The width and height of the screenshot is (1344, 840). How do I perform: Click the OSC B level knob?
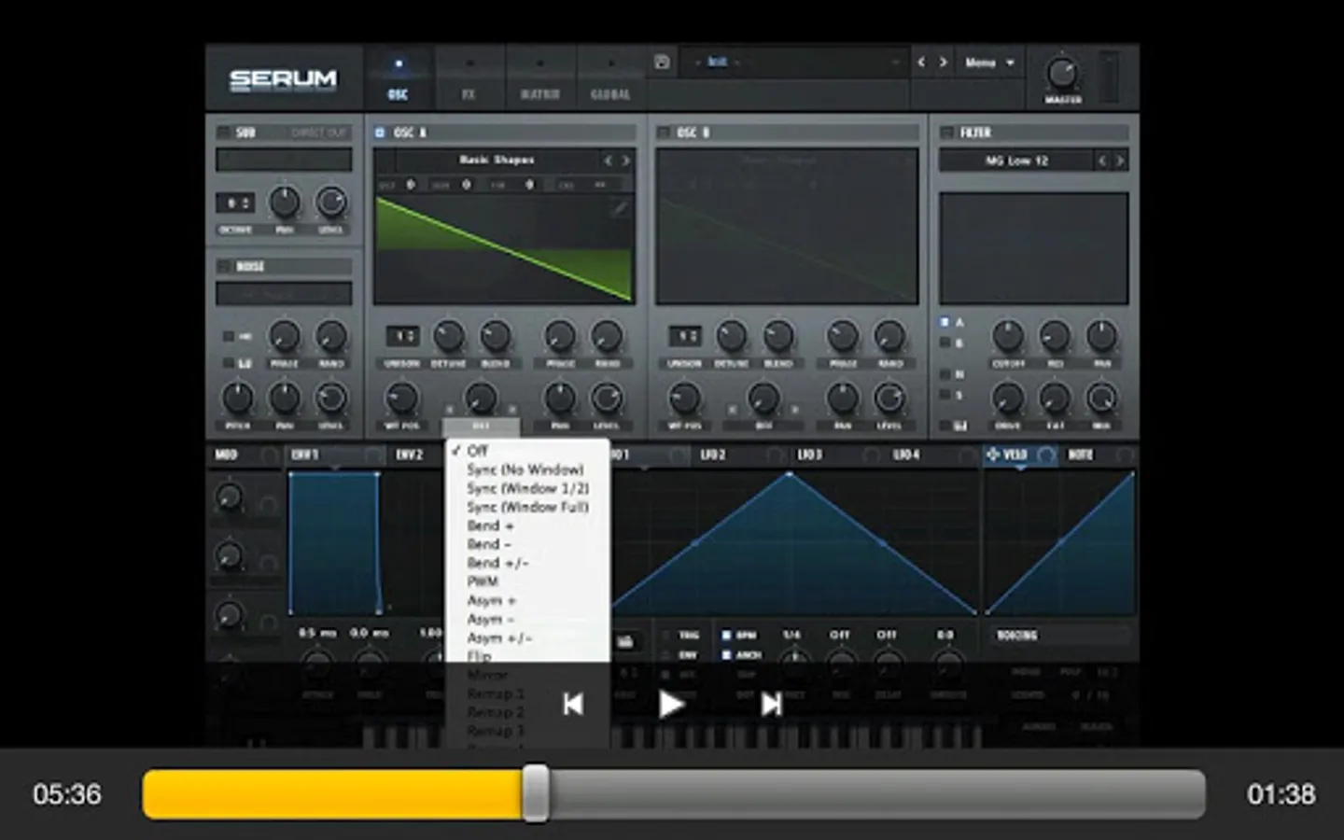point(889,399)
